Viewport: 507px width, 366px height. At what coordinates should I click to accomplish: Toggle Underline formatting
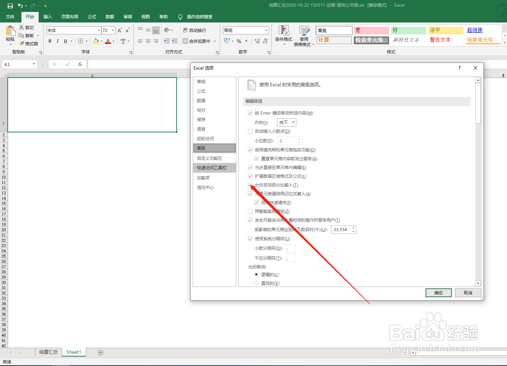click(x=65, y=41)
